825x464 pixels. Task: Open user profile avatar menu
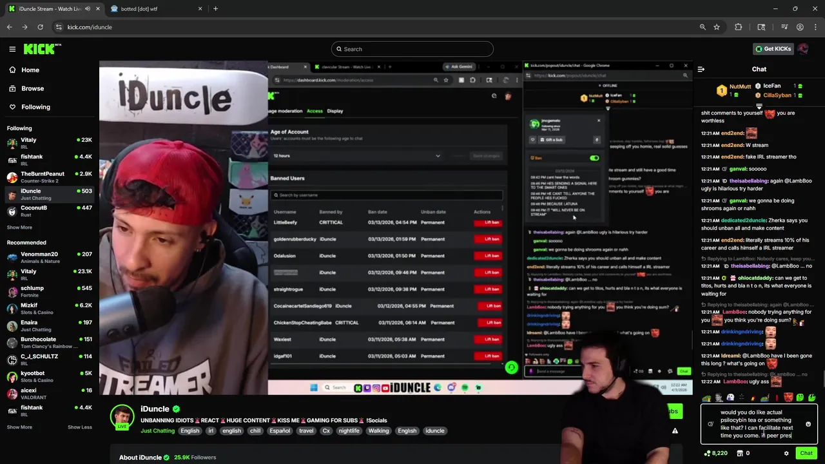pos(803,49)
